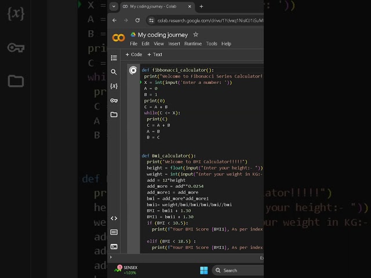Click the Colab CO logo
The image size is (371, 278).
pyautogui.click(x=118, y=38)
